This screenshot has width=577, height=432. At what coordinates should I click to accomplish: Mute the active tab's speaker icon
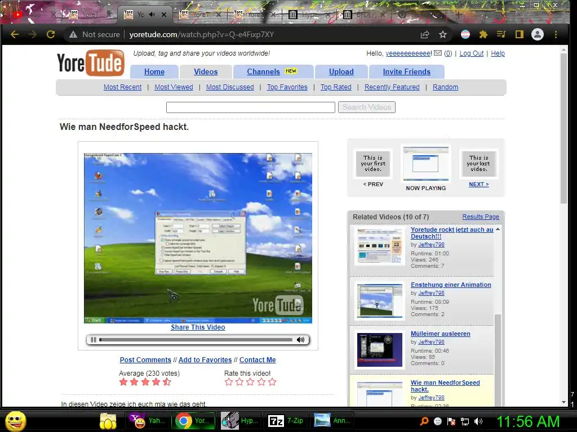pos(152,15)
